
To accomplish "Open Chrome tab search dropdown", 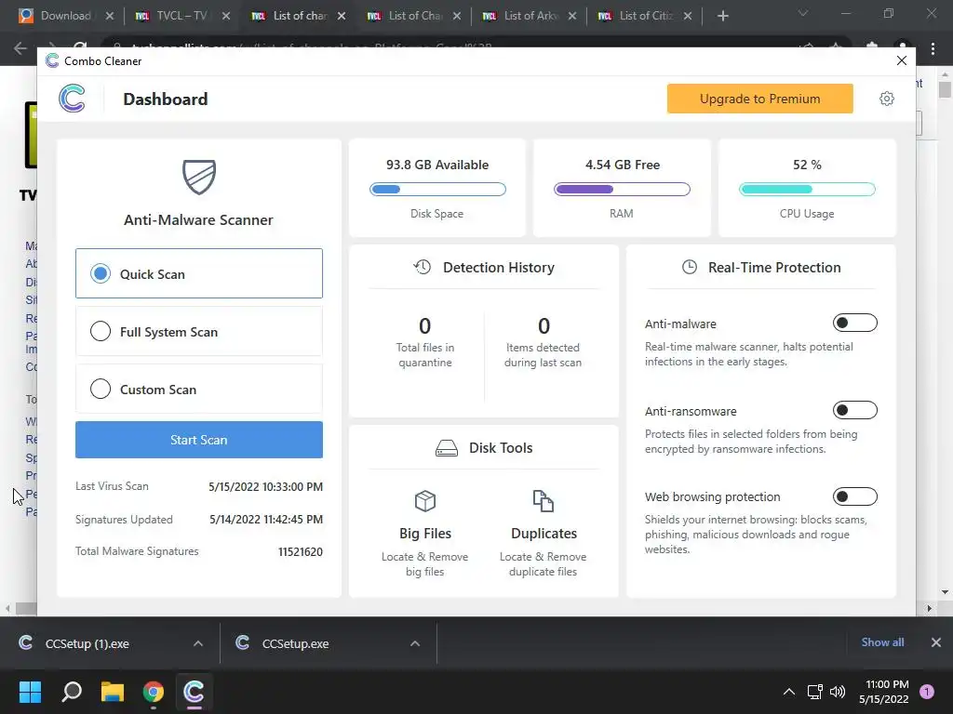I will [803, 13].
